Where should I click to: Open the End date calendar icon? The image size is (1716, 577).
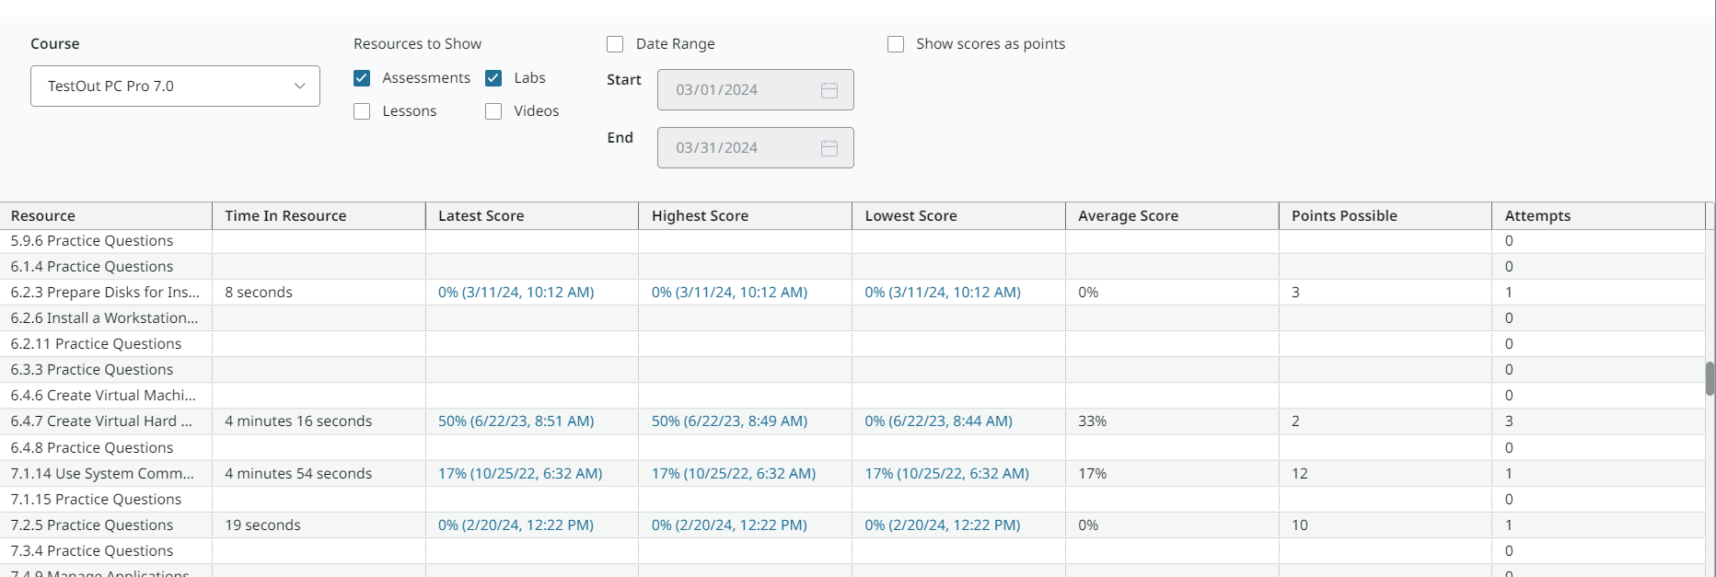pos(829,148)
